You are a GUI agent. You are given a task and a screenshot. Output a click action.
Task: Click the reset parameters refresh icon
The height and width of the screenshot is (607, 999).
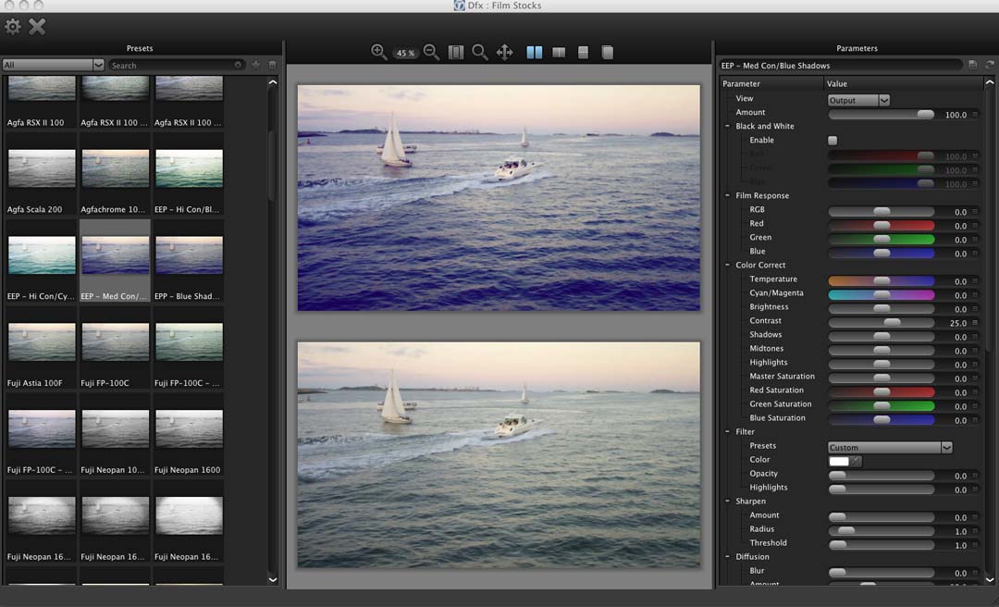(990, 65)
